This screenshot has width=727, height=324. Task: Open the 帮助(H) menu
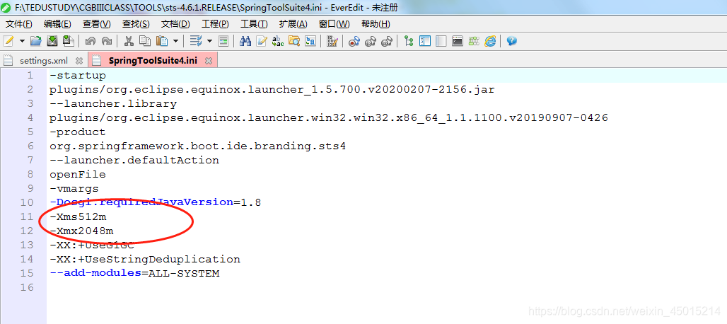(376, 24)
